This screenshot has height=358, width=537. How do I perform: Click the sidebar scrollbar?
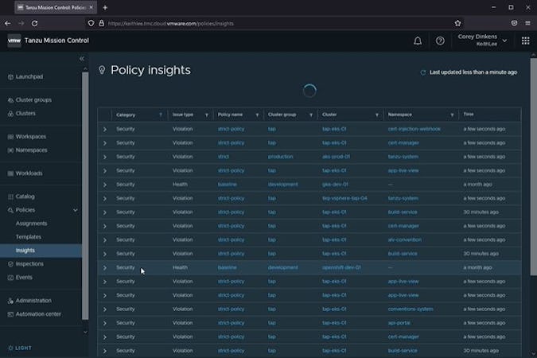coord(85,195)
